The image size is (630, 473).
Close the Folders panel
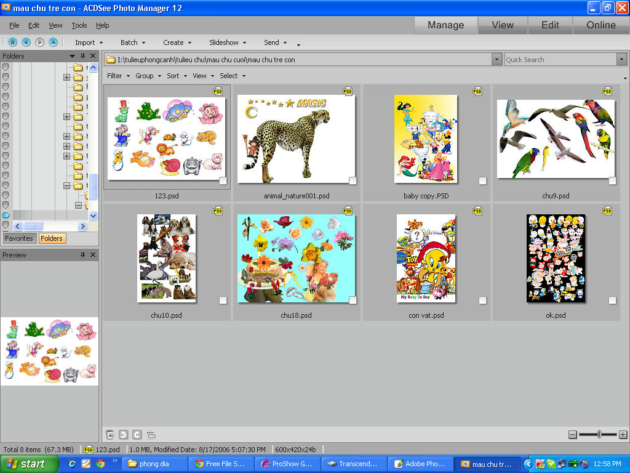click(94, 56)
